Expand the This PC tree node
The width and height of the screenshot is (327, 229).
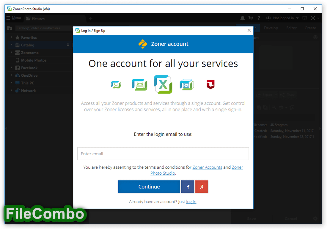11,83
